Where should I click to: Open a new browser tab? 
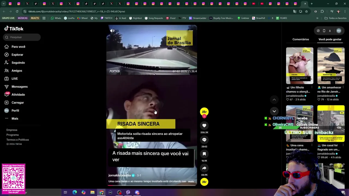[x=312, y=4]
